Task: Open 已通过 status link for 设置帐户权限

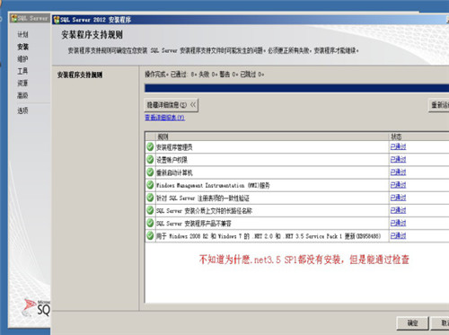Action: coord(398,159)
